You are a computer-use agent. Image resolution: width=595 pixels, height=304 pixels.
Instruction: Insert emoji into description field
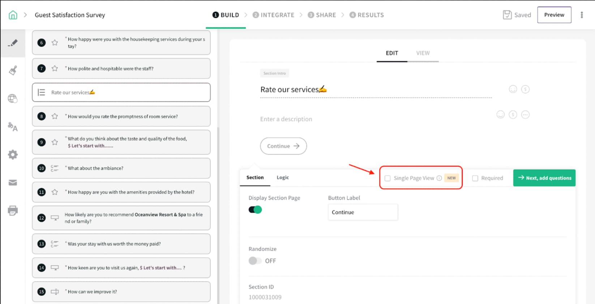pyautogui.click(x=501, y=114)
